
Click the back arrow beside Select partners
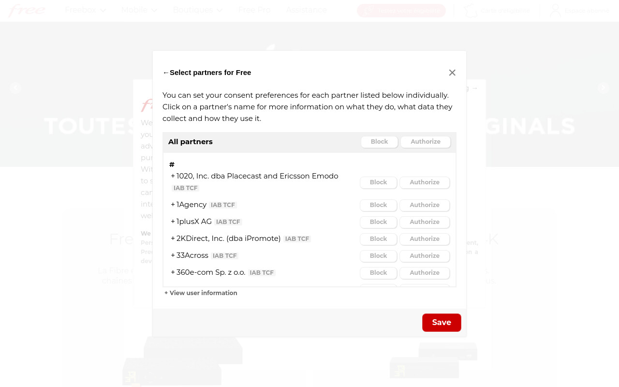[166, 73]
